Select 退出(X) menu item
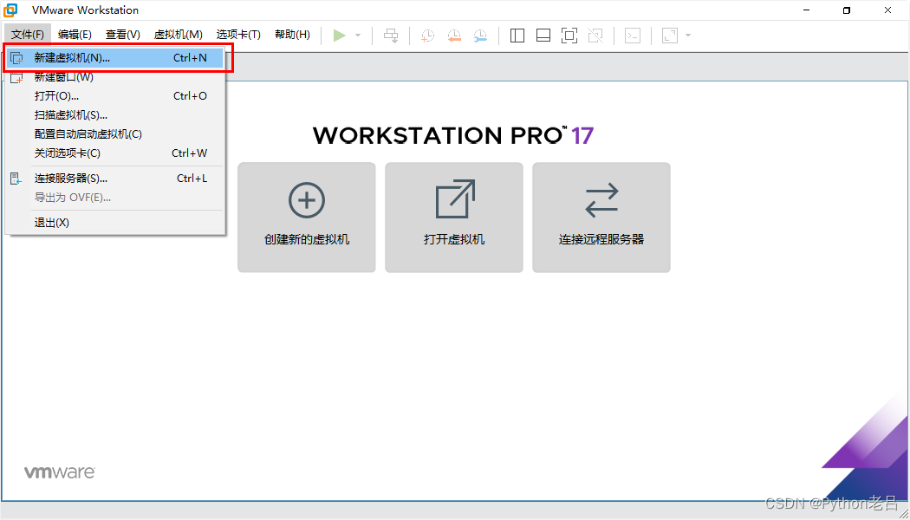Image resolution: width=910 pixels, height=520 pixels. pyautogui.click(x=115, y=223)
